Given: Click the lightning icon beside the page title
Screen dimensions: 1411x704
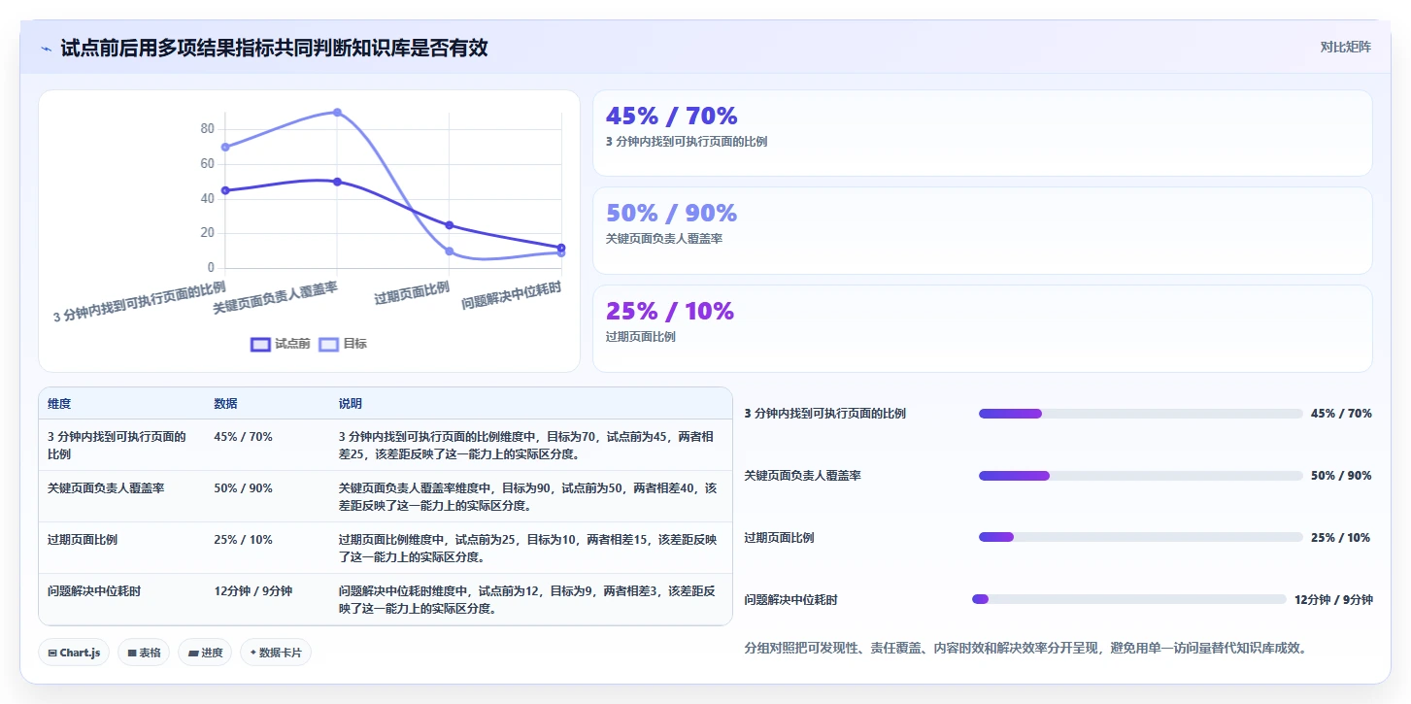Looking at the screenshot, I should click(46, 49).
